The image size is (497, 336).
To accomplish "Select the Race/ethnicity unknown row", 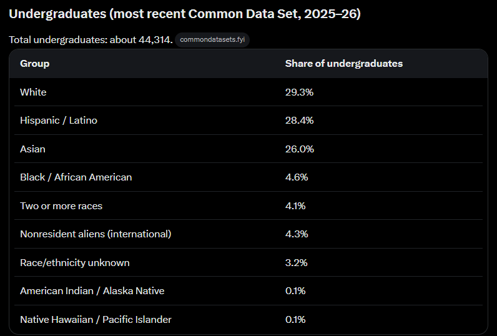I will [248, 262].
